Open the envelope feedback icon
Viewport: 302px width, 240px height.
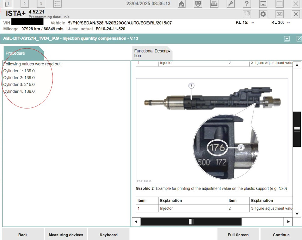(x=279, y=14)
